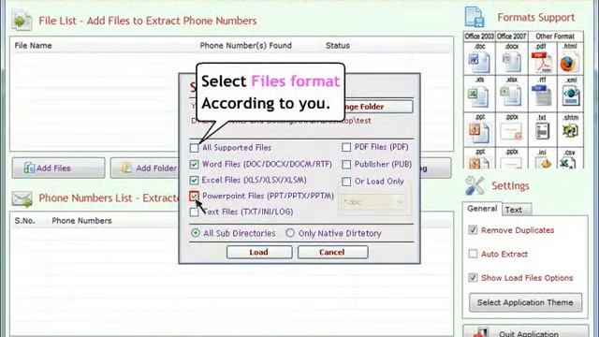Select the Only Native Directory radio button
This screenshot has height=337, width=599.
(290, 233)
